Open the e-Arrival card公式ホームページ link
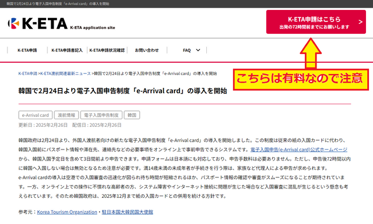The height and width of the screenshot is (224, 373). click(299, 150)
